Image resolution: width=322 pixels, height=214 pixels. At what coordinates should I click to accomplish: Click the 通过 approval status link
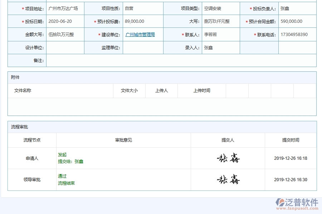pos(62,176)
